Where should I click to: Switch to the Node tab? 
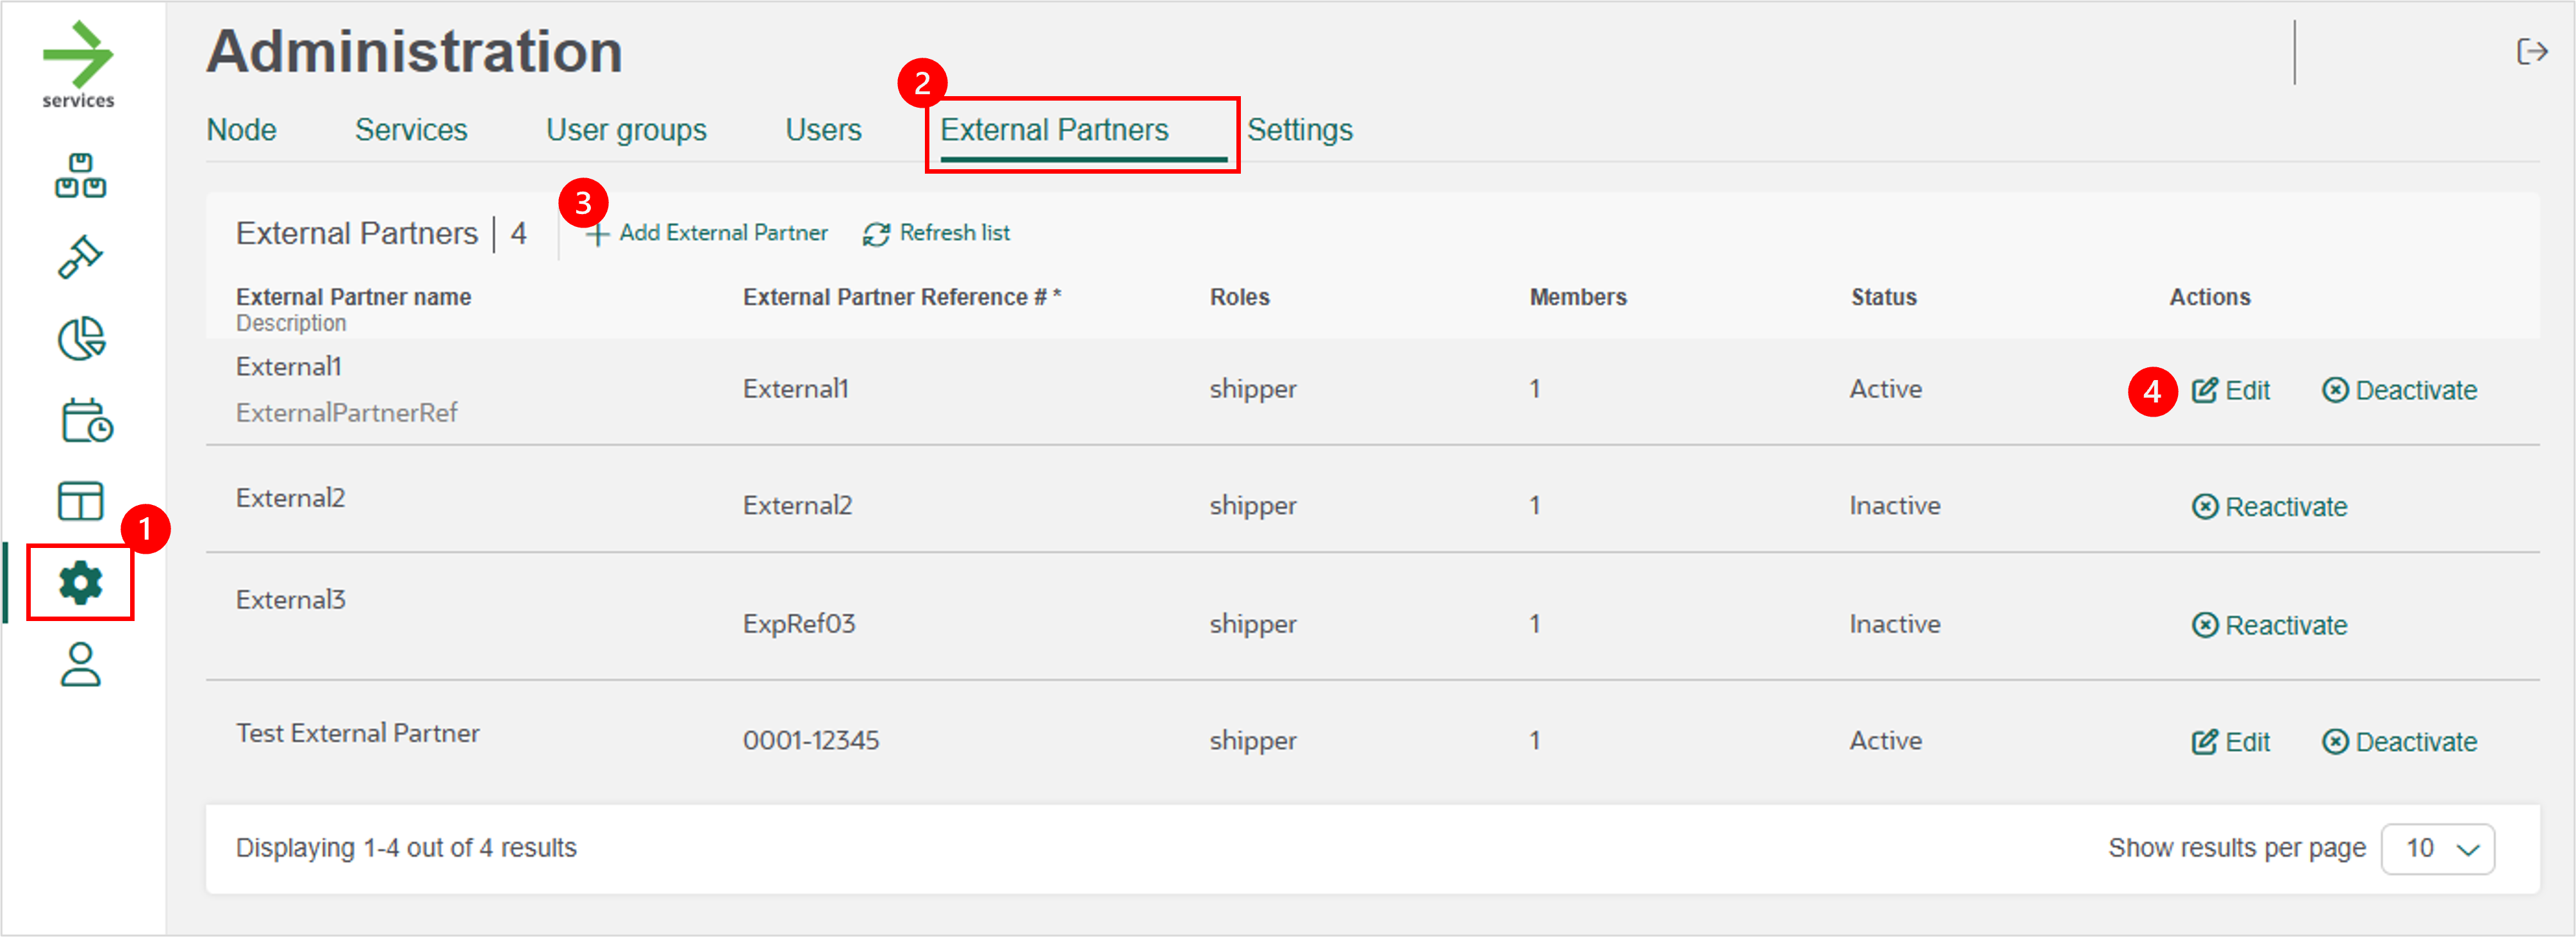pyautogui.click(x=241, y=130)
